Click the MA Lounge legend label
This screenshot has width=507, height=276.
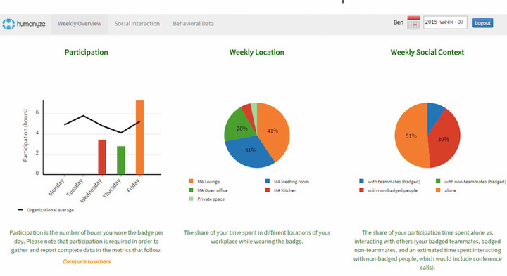tap(208, 181)
